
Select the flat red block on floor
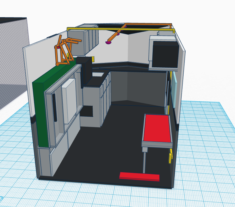[x=139, y=177]
